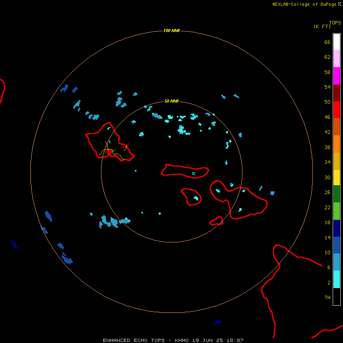The image size is (343, 343).
Task: Click the gold 38 color swatch
Action: click(337, 161)
